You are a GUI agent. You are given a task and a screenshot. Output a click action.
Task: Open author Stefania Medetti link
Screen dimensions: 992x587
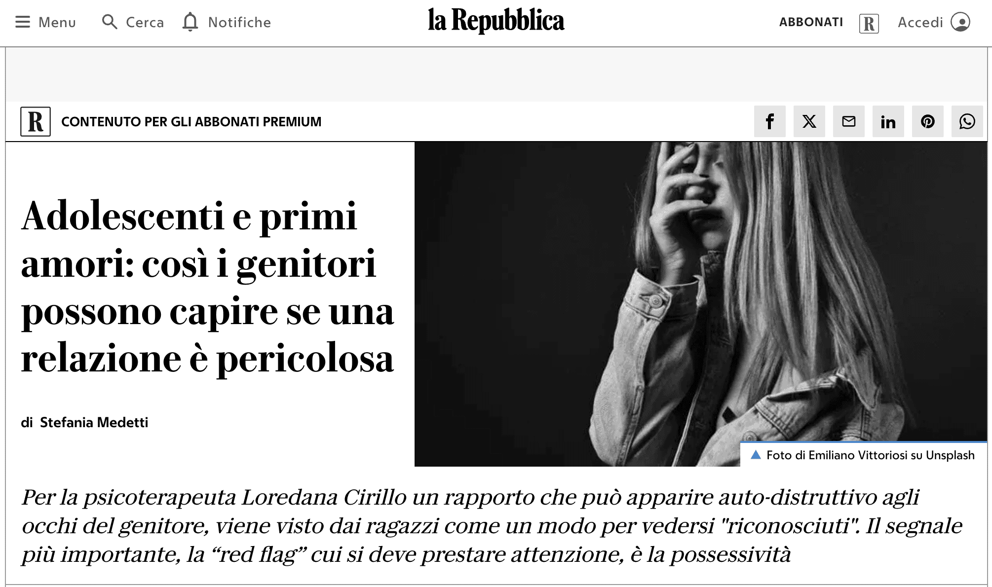[94, 422]
